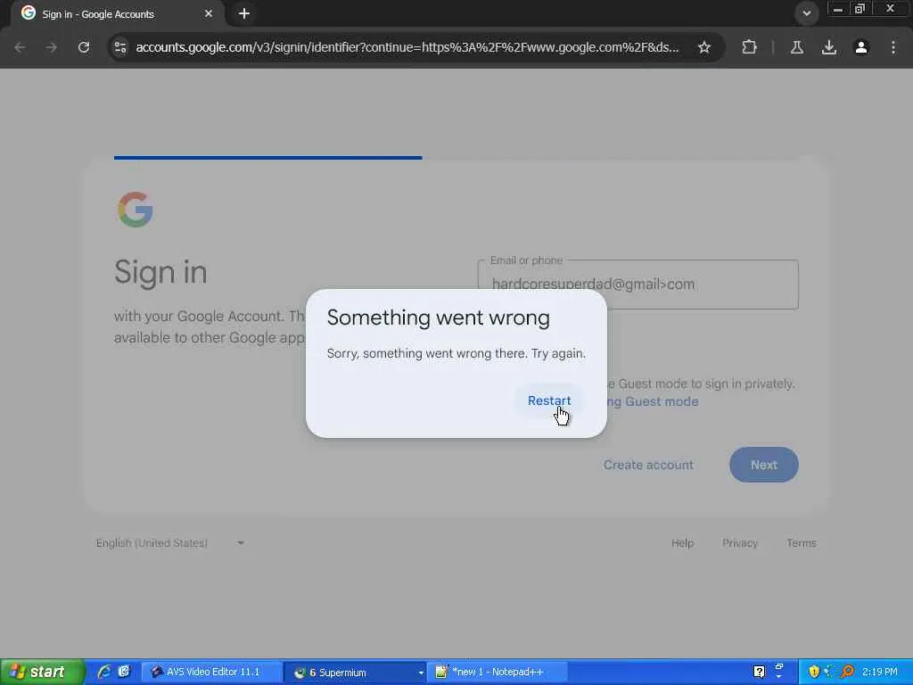
Task: Click the security shield tray icon
Action: [x=814, y=673]
